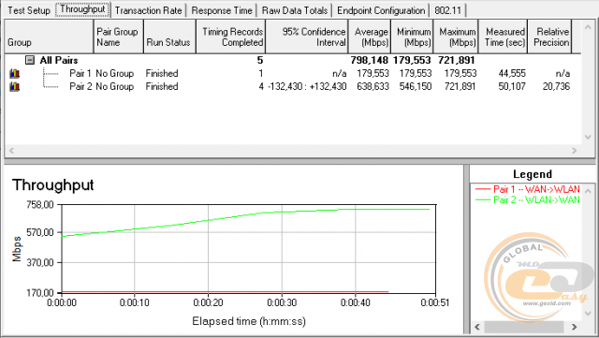This screenshot has width=599, height=338.
Task: Click the legend horizontal scrollbar thumb
Action: tap(524, 327)
